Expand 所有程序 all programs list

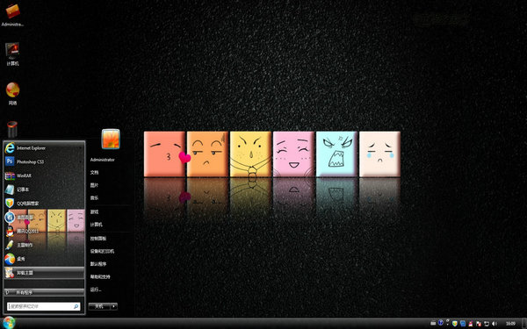[x=44, y=292]
